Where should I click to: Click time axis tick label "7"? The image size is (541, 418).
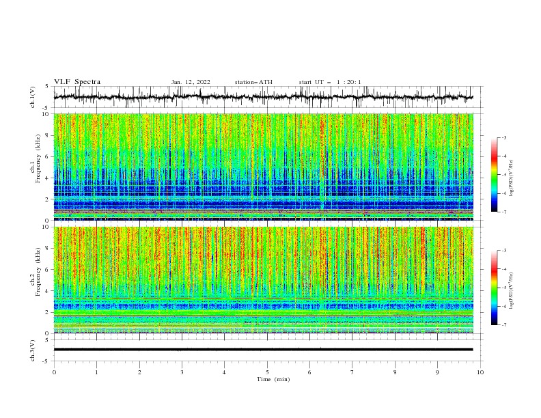click(352, 372)
